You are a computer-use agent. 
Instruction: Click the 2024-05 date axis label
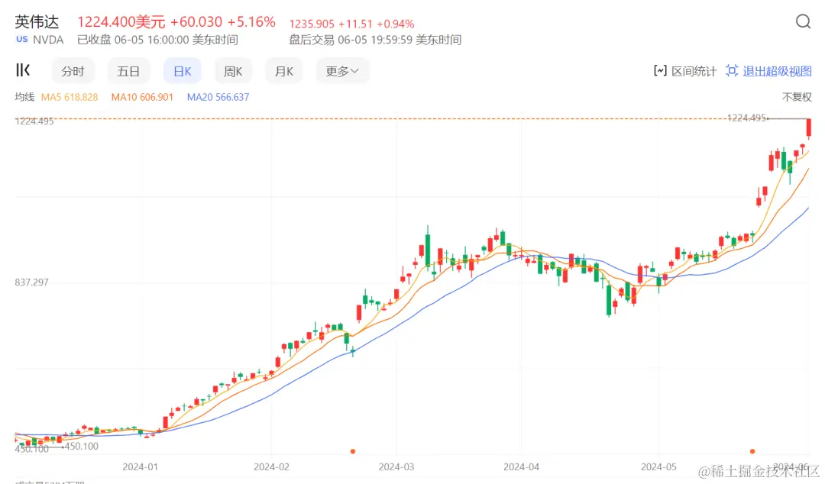click(x=658, y=466)
